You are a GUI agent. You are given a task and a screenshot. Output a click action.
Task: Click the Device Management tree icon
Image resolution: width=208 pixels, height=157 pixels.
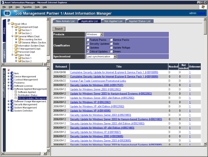point(12,76)
